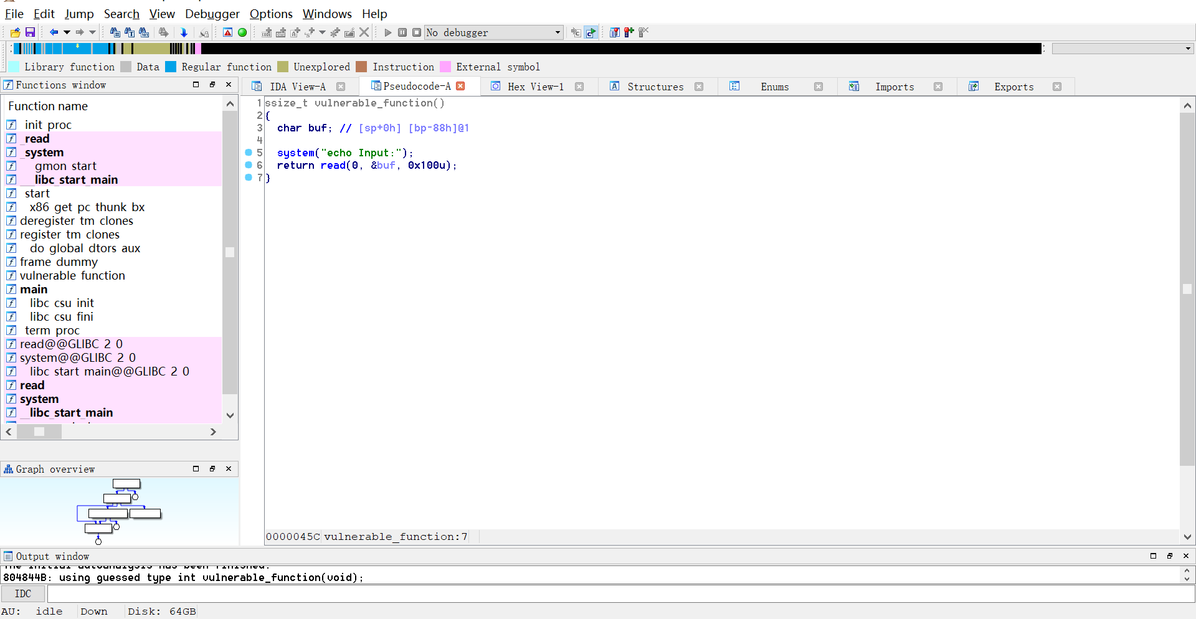Expand the back arrow history dropdown
1196x619 pixels.
(67, 32)
